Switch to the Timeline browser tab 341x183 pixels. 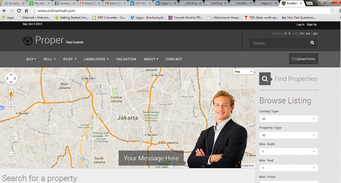coord(241,3)
